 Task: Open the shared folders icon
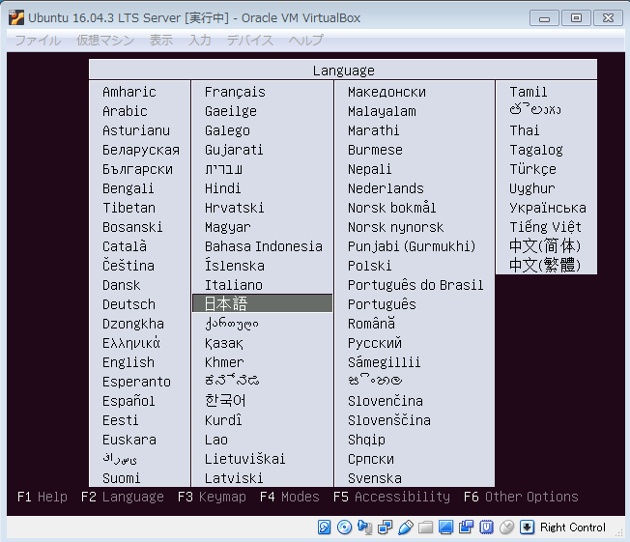(425, 528)
